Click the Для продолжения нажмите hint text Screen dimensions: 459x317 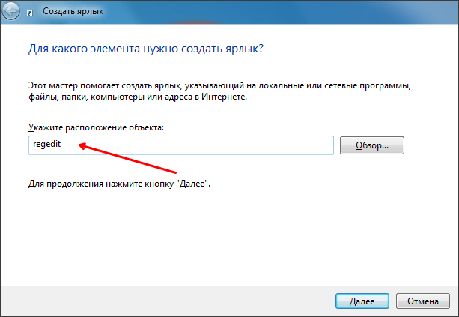(119, 184)
